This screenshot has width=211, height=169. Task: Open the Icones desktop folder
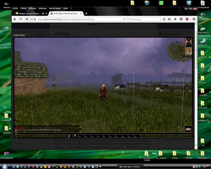click(x=203, y=80)
